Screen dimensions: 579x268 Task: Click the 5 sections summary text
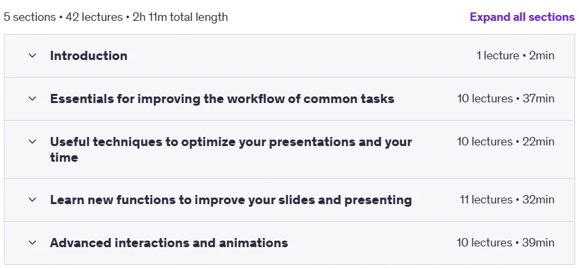(x=30, y=17)
